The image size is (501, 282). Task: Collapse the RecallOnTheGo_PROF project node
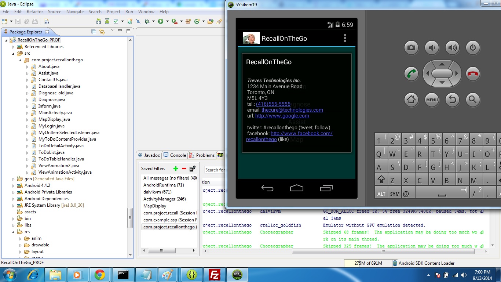tap(7, 40)
